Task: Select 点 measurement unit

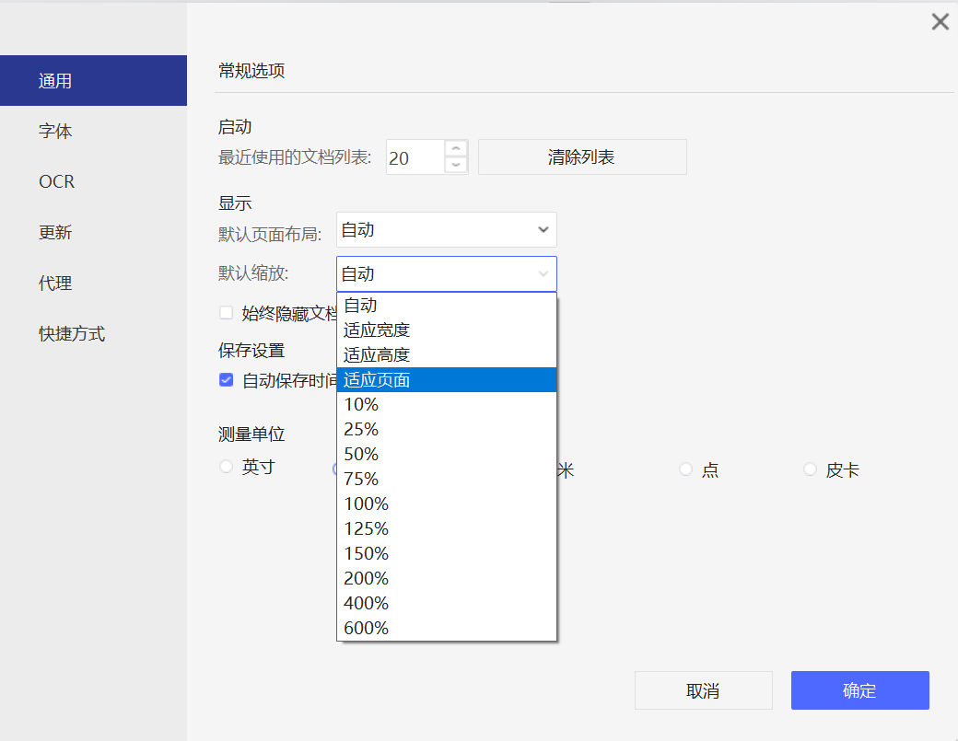Action: point(685,469)
